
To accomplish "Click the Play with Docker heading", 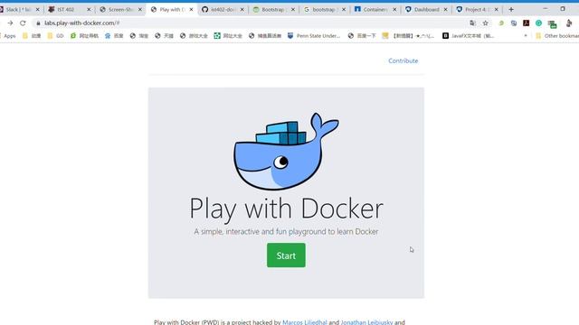I will pos(286,209).
